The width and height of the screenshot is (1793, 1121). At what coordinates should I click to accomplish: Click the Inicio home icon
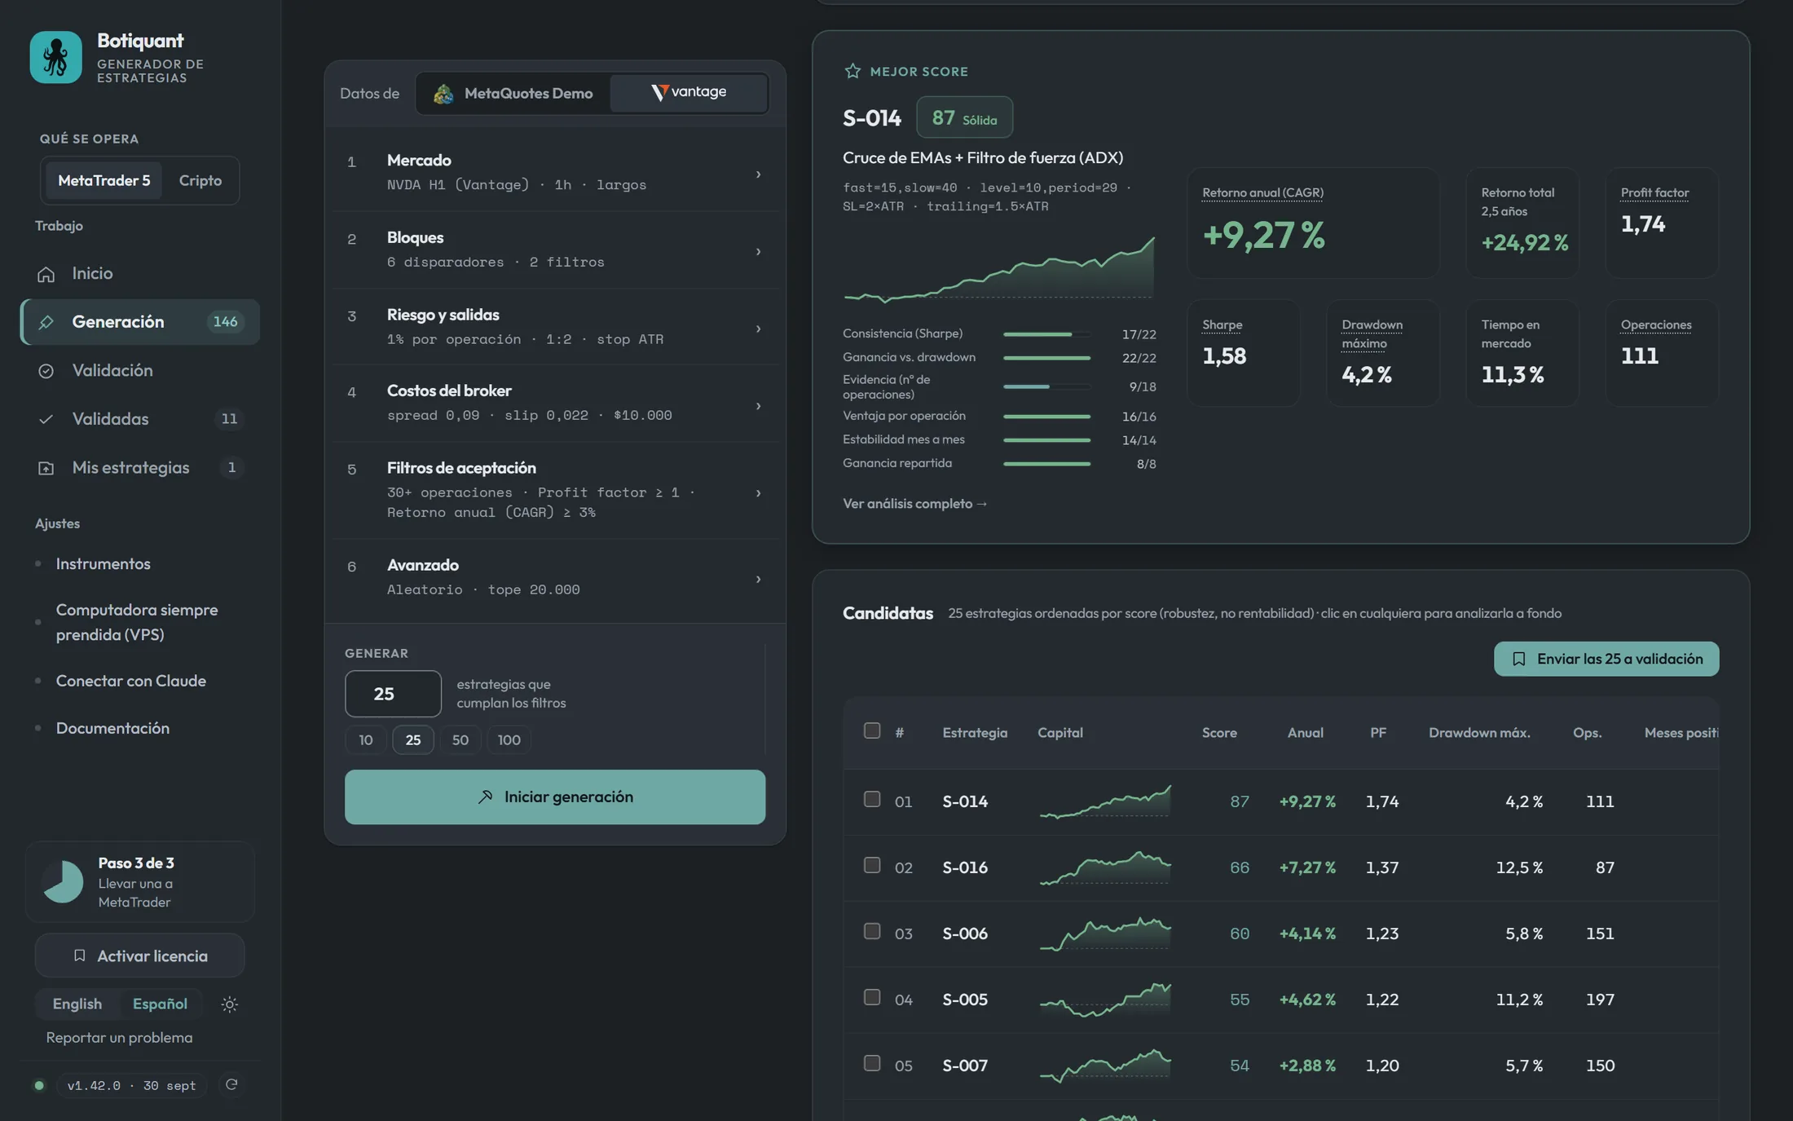pyautogui.click(x=46, y=274)
